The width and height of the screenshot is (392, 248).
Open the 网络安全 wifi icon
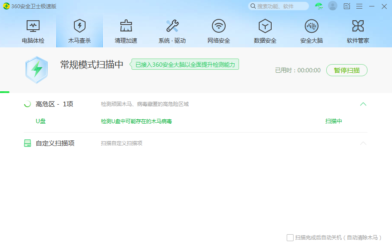coord(219,26)
